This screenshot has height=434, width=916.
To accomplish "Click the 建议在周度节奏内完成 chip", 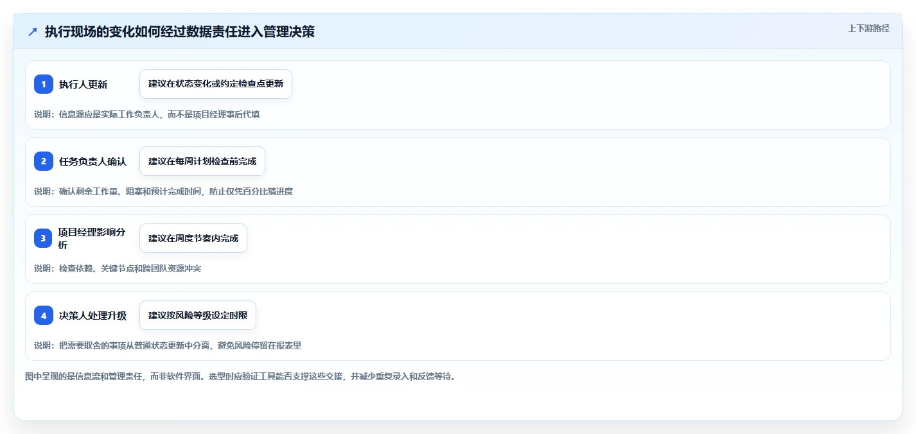I will (193, 238).
